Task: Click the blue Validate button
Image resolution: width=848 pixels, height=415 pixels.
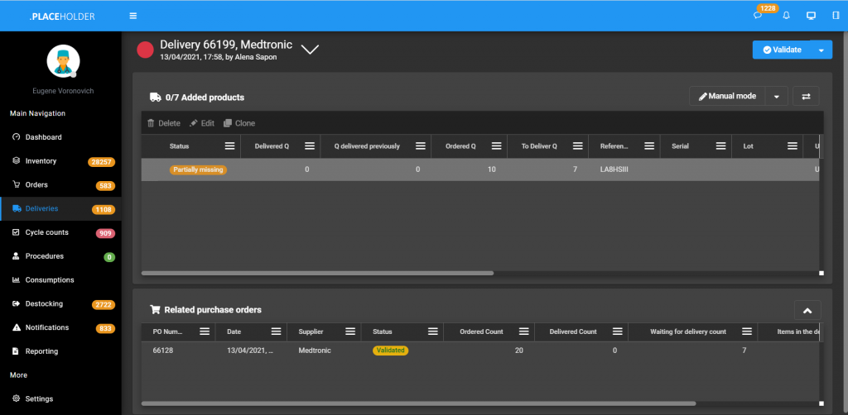Action: 781,50
